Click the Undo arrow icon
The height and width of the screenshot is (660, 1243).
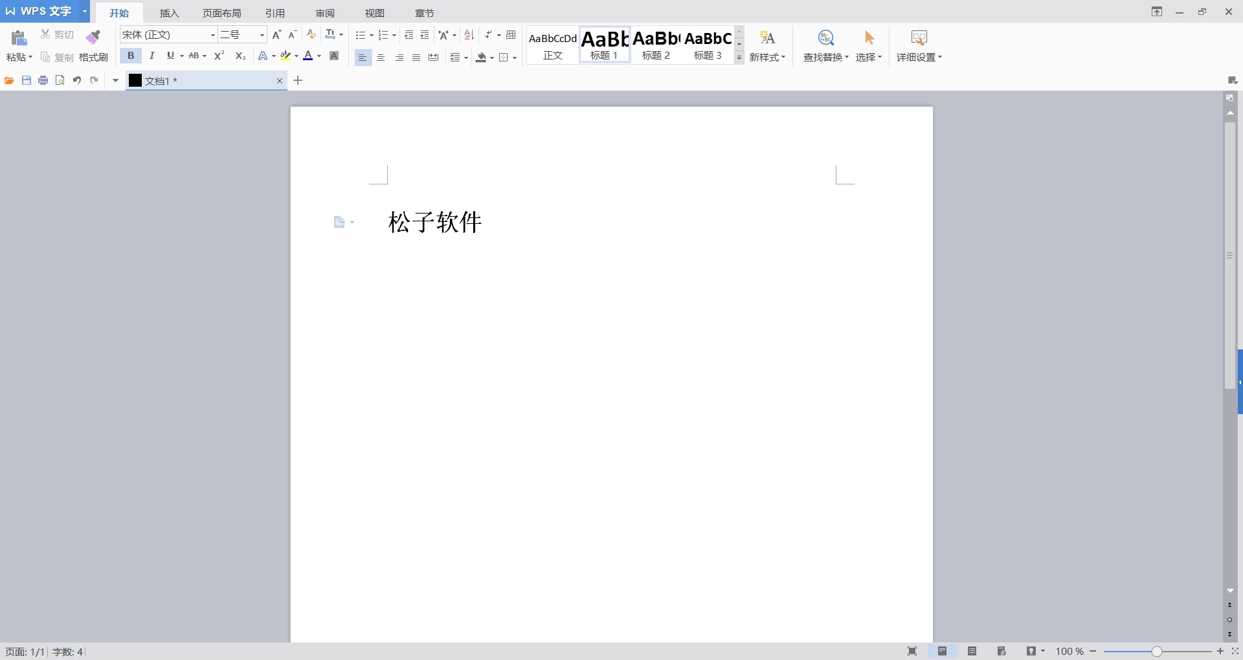pyautogui.click(x=77, y=80)
